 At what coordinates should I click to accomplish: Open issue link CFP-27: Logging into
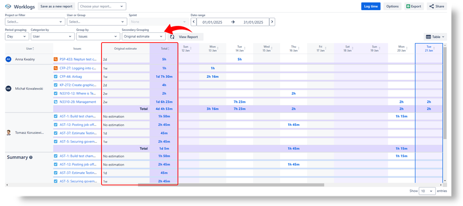pos(78,68)
